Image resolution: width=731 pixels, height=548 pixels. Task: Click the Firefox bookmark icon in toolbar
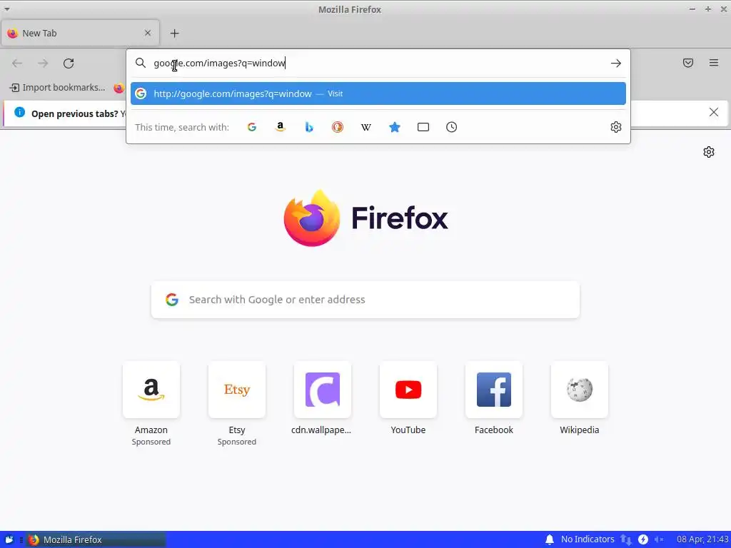click(x=119, y=88)
